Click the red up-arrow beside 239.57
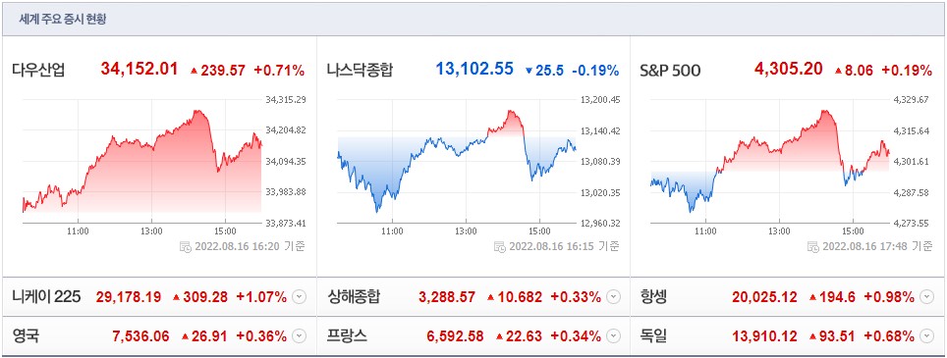947x358 pixels. [194, 71]
